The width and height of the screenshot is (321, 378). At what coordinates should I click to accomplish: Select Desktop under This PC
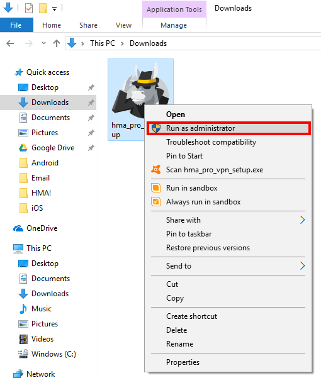click(45, 264)
